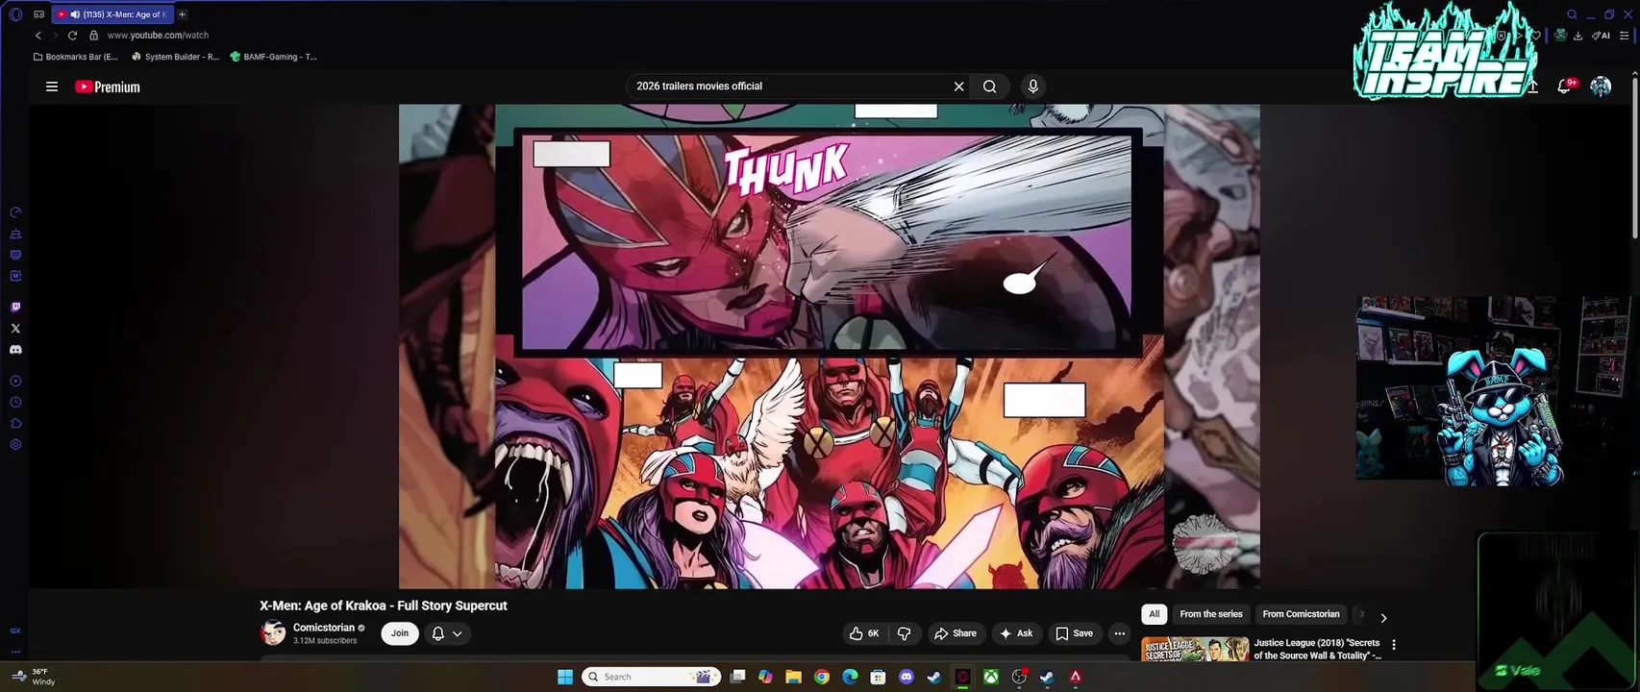The image size is (1640, 692).
Task: Open sidebar settings gear icon
Action: tap(15, 445)
